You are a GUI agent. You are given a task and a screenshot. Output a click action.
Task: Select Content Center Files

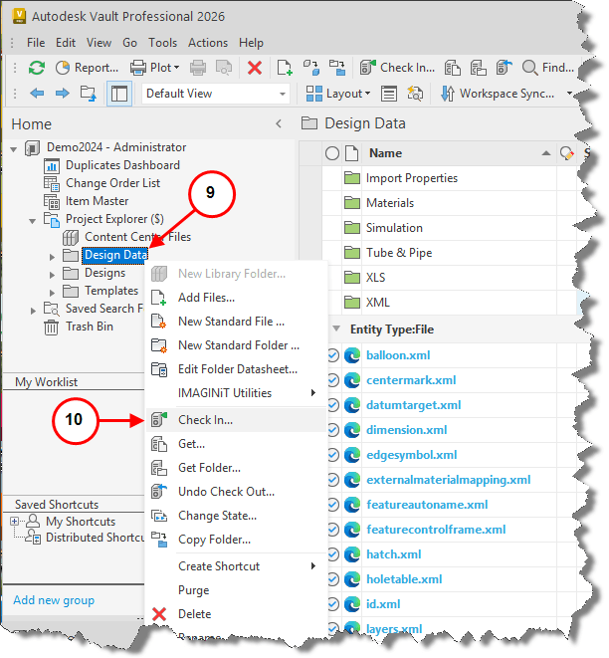click(137, 237)
